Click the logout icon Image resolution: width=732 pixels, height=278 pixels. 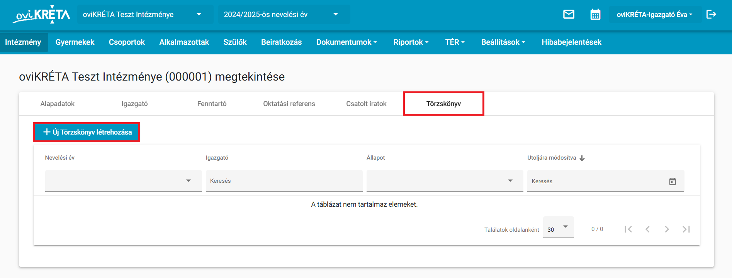[711, 15]
